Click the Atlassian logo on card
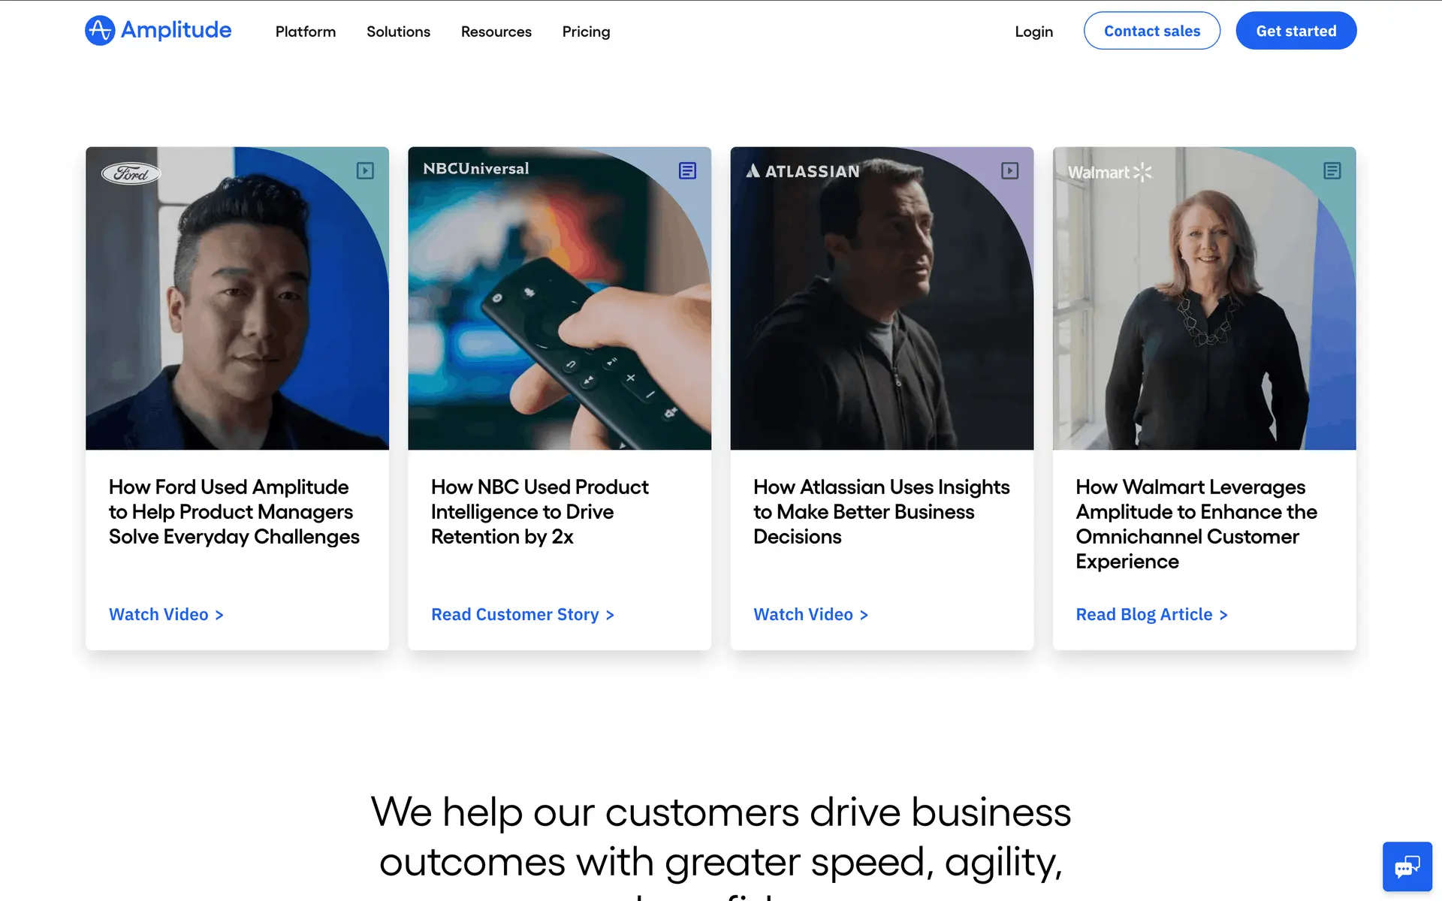 coord(802,171)
